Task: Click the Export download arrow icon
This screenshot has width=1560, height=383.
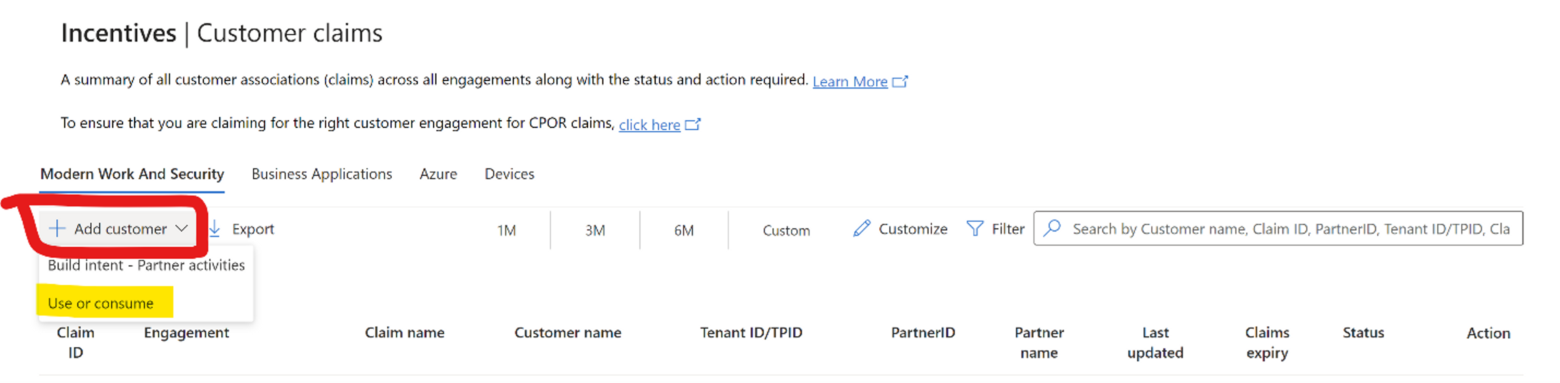Action: 215,229
